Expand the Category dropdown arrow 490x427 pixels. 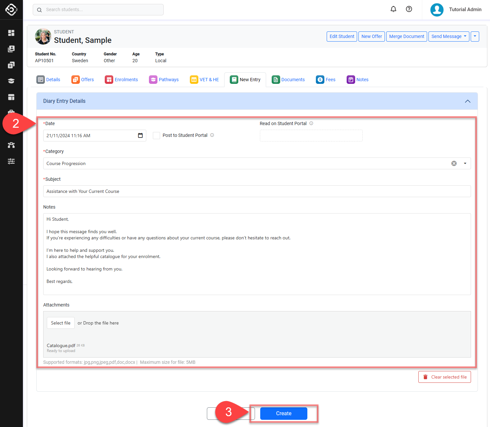[465, 163]
